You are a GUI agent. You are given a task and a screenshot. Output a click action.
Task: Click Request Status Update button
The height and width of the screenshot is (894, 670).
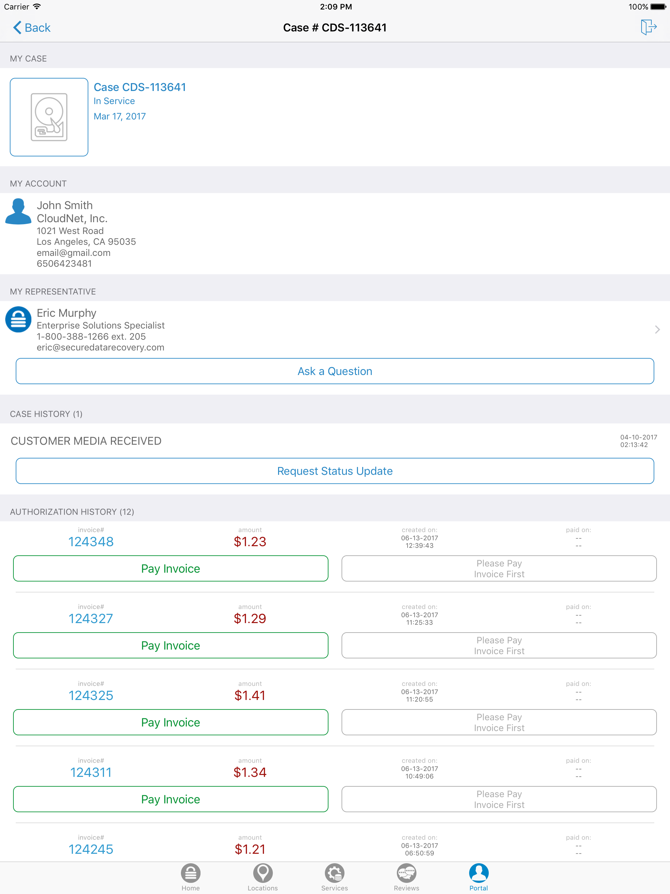point(335,471)
